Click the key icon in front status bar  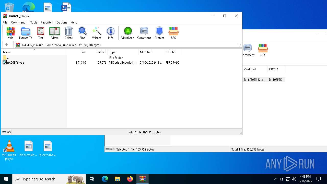pyautogui.click(x=9, y=132)
